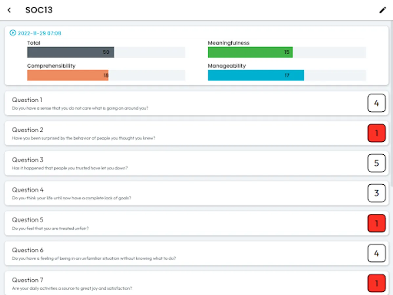
Task: Open the Question 5 card about unfair treatment
Action: 164,223
